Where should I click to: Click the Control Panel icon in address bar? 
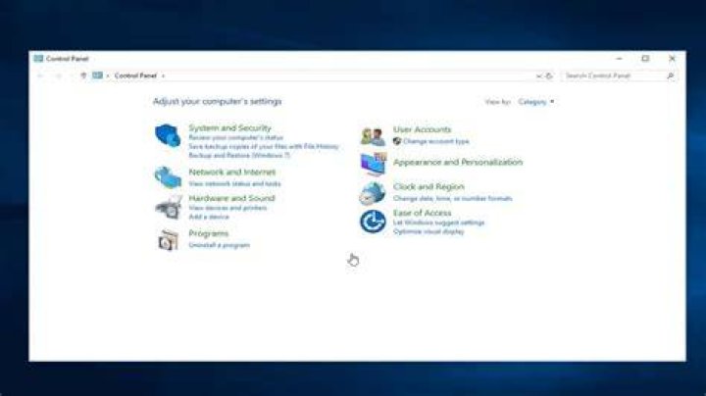(x=97, y=75)
